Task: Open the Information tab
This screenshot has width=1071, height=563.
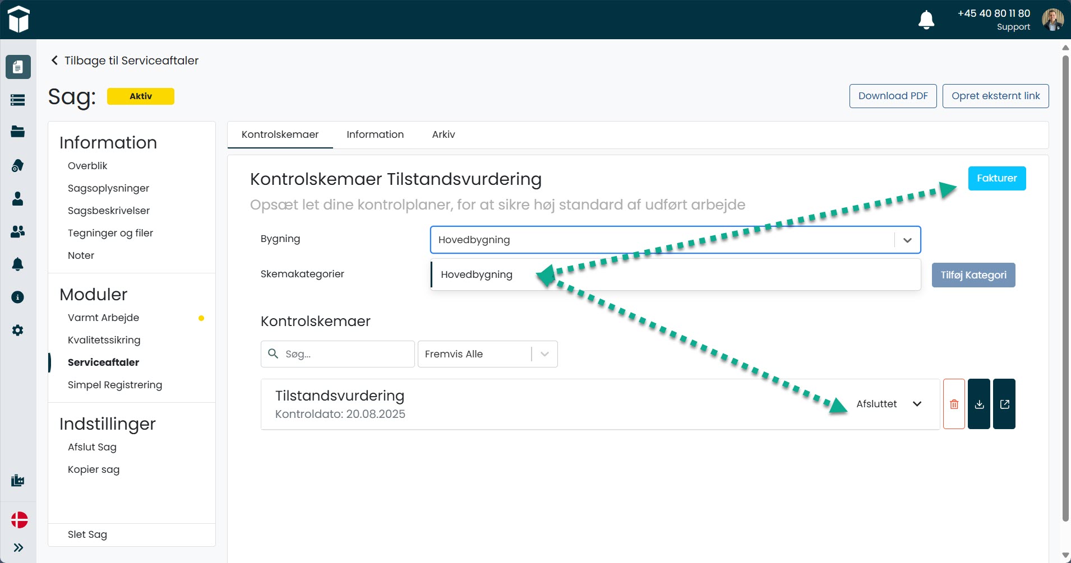Action: 375,134
